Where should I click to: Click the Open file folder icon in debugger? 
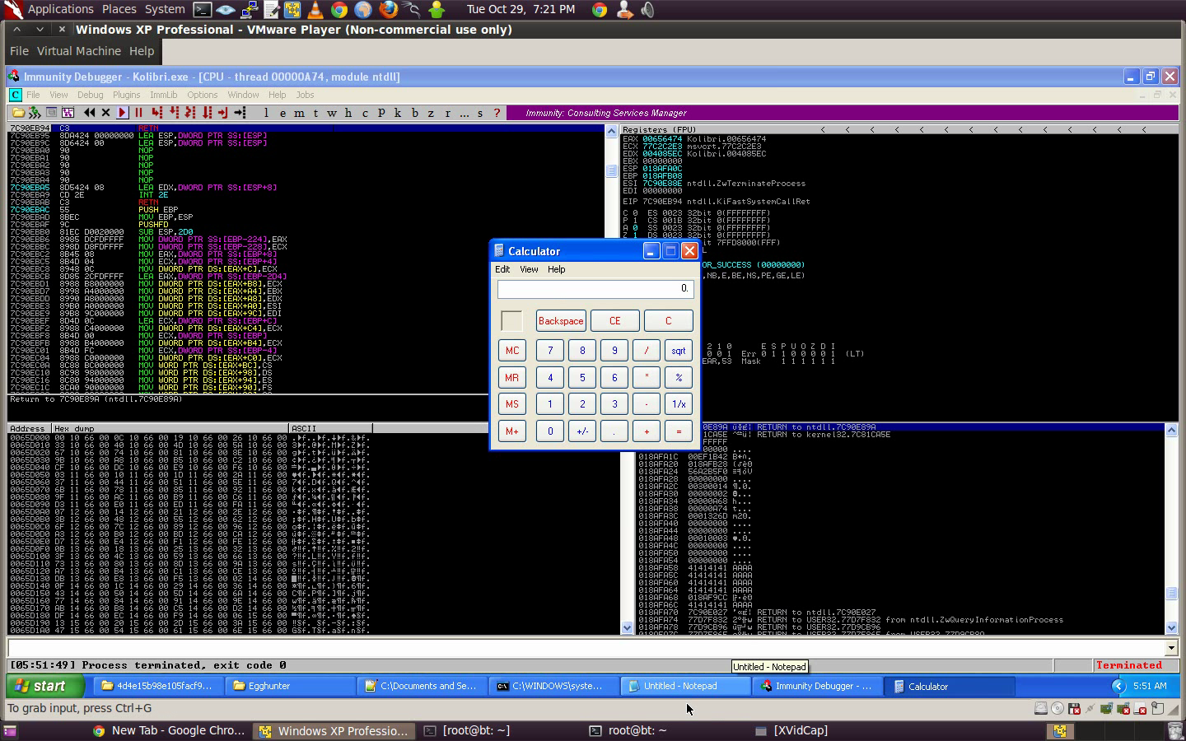[x=18, y=113]
